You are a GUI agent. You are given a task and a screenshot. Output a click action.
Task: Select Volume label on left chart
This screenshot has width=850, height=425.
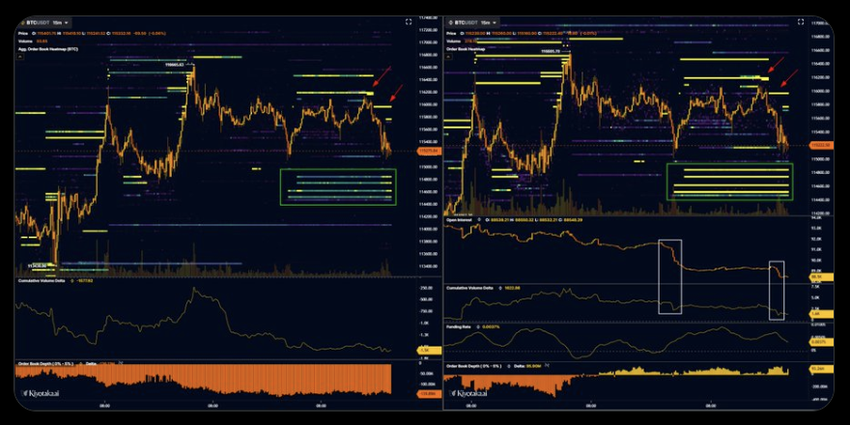[23, 41]
